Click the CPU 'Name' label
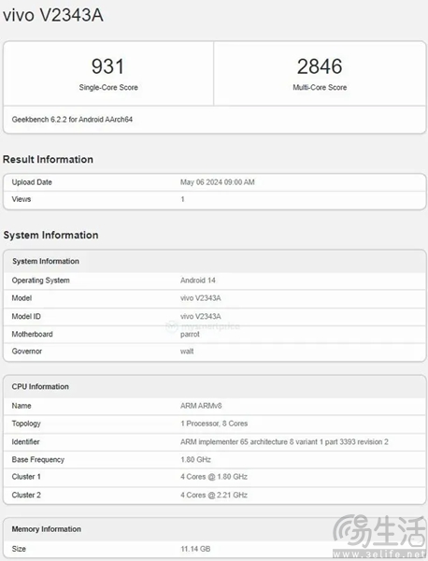This screenshot has width=428, height=561. [x=21, y=406]
